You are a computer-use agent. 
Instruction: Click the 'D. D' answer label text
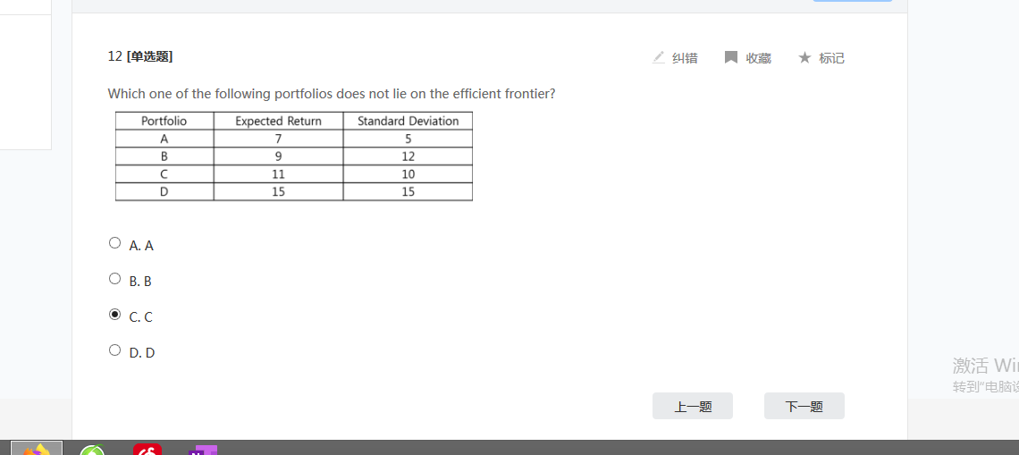pyautogui.click(x=142, y=353)
